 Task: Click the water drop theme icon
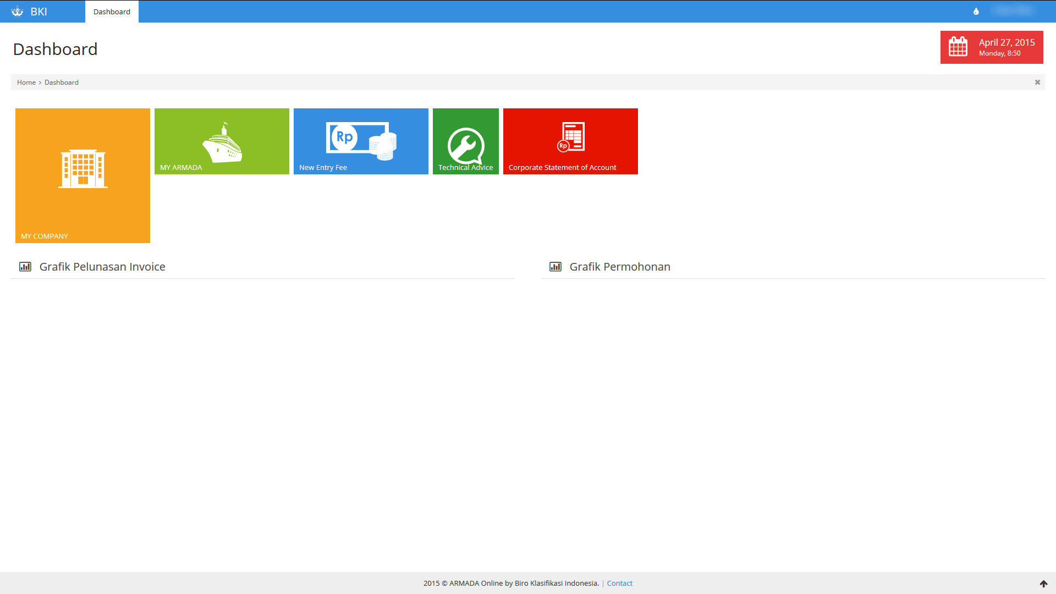[976, 12]
